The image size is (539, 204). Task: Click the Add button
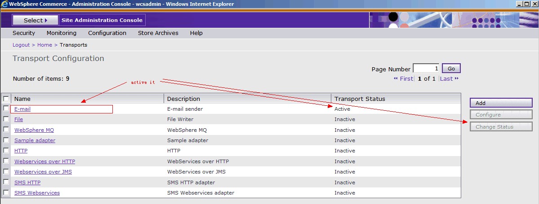(501, 103)
